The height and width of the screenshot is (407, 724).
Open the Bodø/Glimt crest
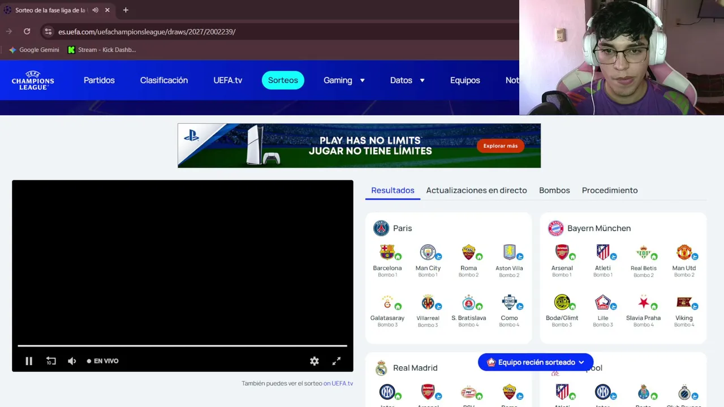coord(562,302)
